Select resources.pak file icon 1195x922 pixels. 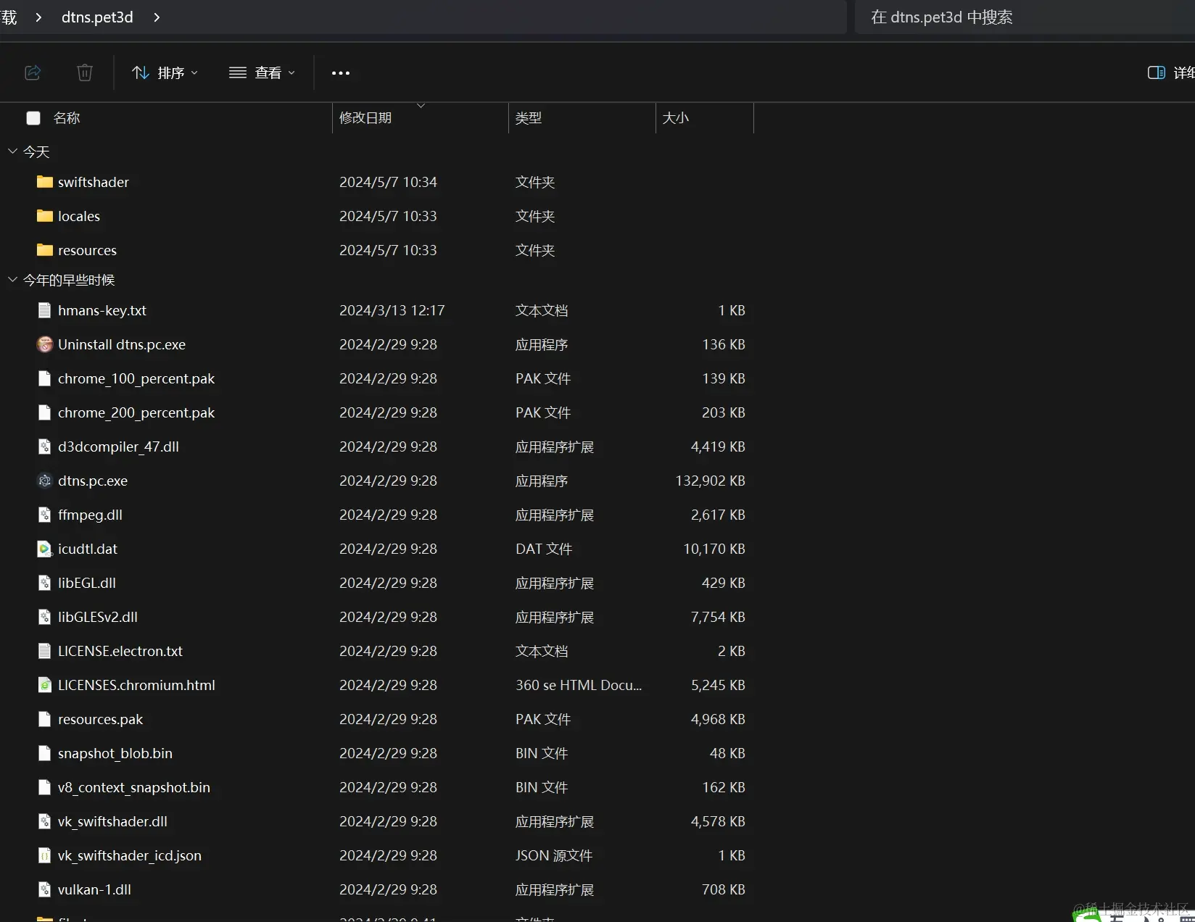45,719
